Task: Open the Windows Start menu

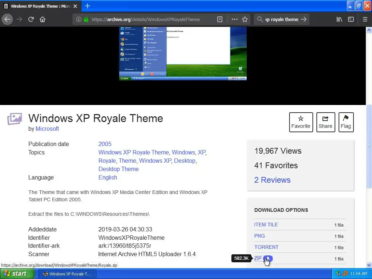Action: [17, 274]
